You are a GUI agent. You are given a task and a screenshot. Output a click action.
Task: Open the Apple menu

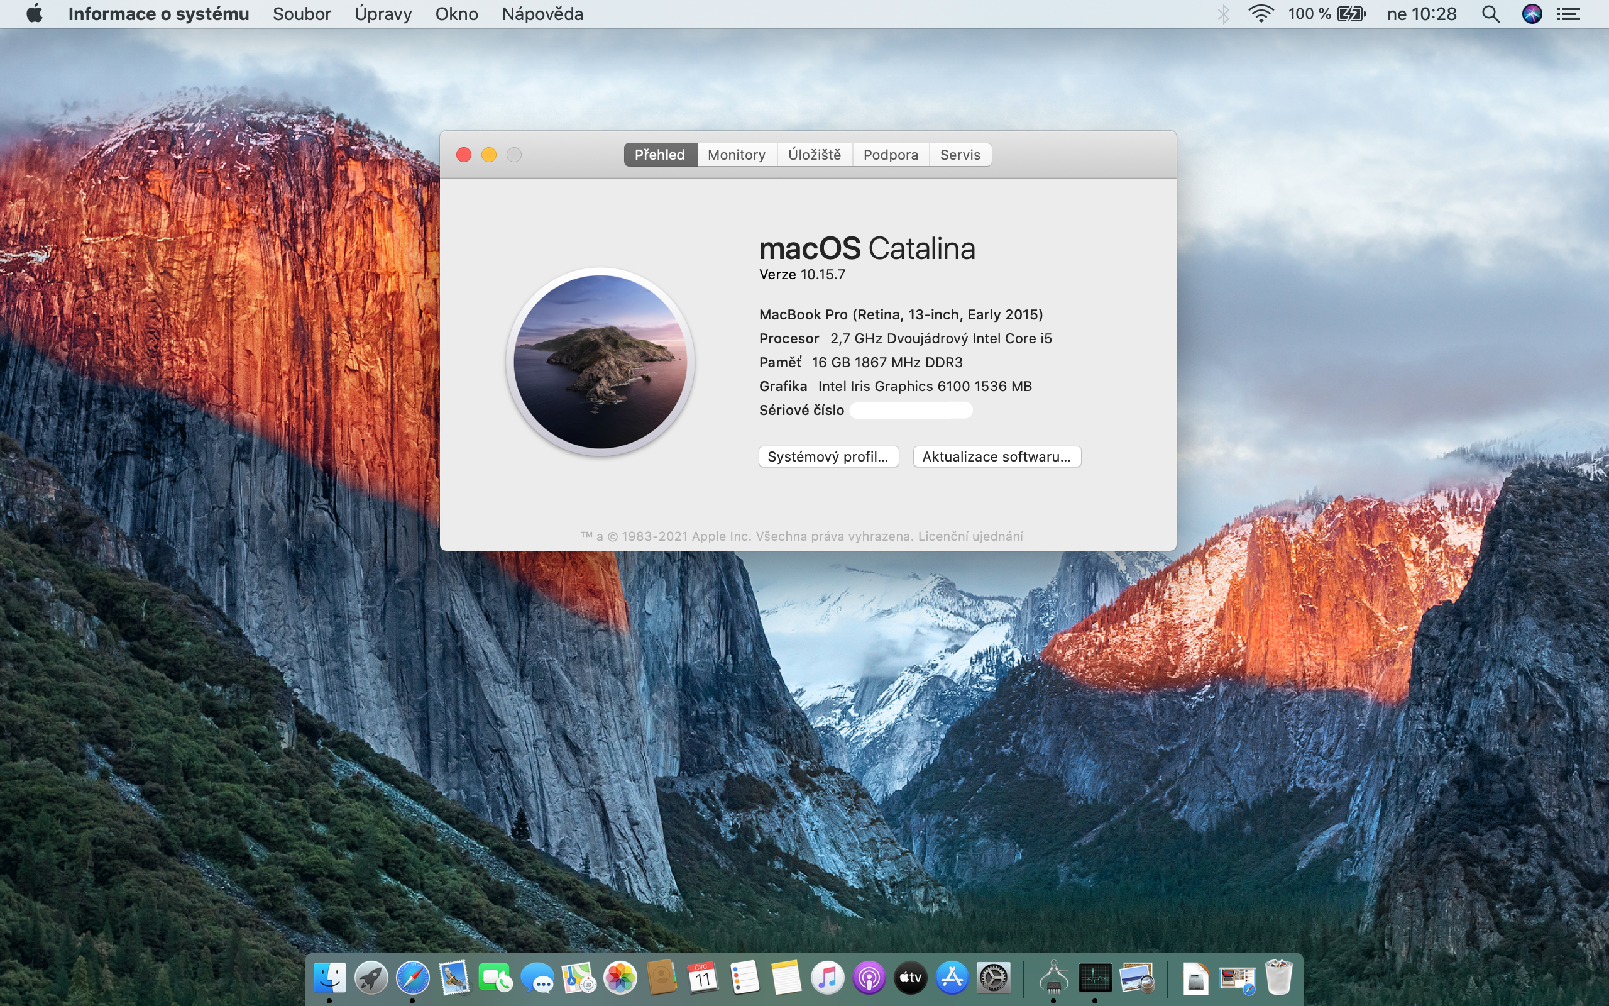tap(34, 14)
